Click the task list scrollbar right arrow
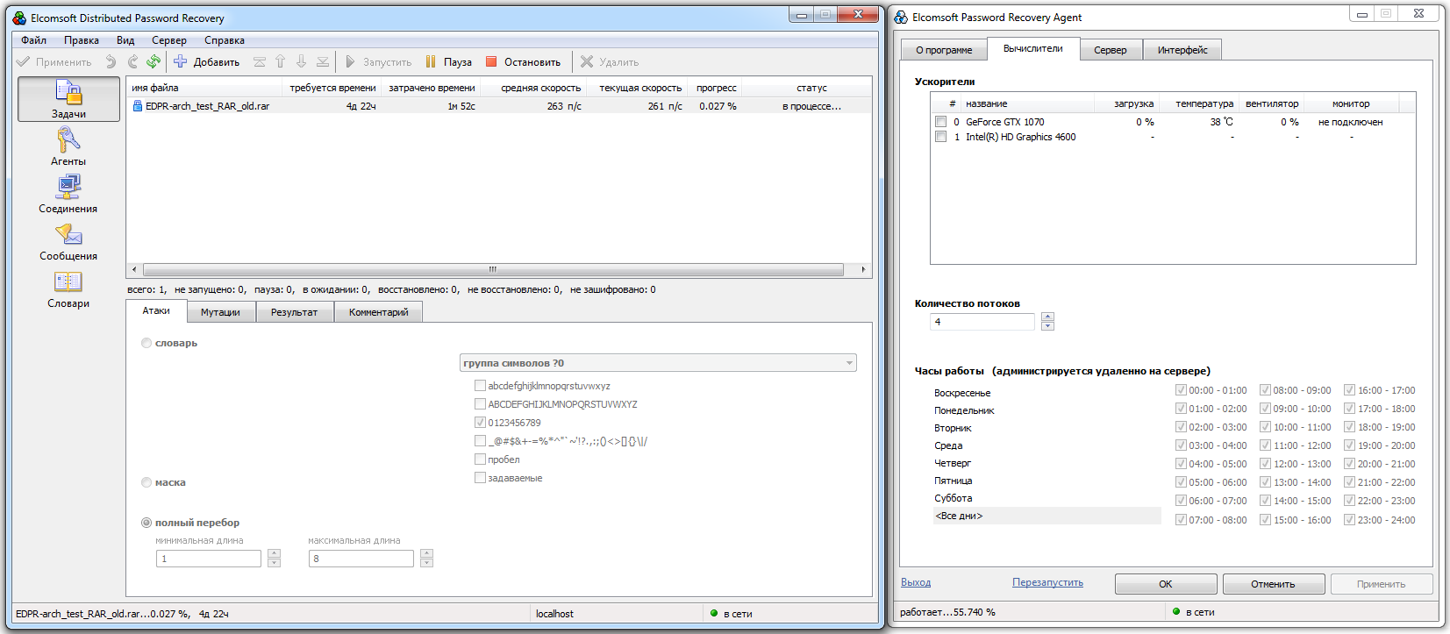Image resolution: width=1450 pixels, height=634 pixels. (x=864, y=269)
